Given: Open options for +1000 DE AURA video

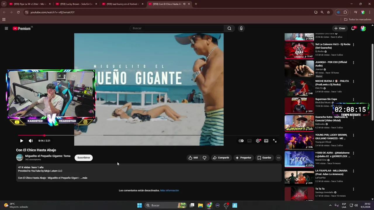Looking at the screenshot, I should coord(354,153).
